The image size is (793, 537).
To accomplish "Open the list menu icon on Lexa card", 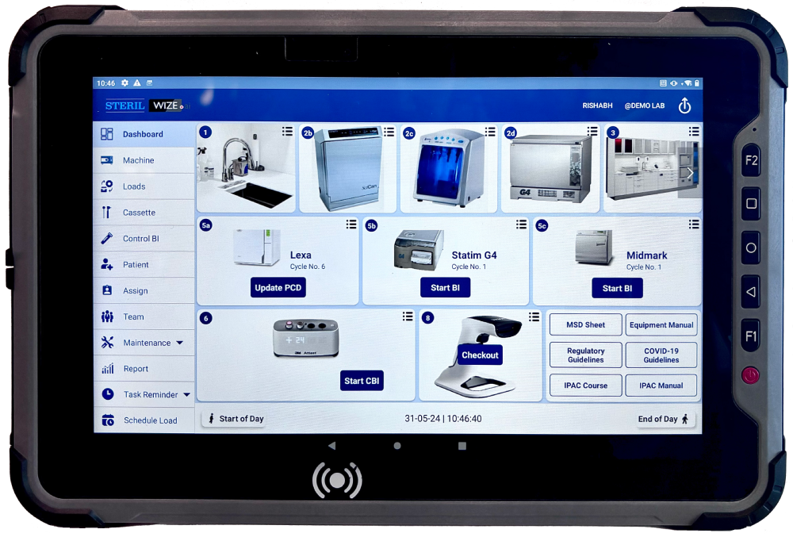I will pos(351,224).
